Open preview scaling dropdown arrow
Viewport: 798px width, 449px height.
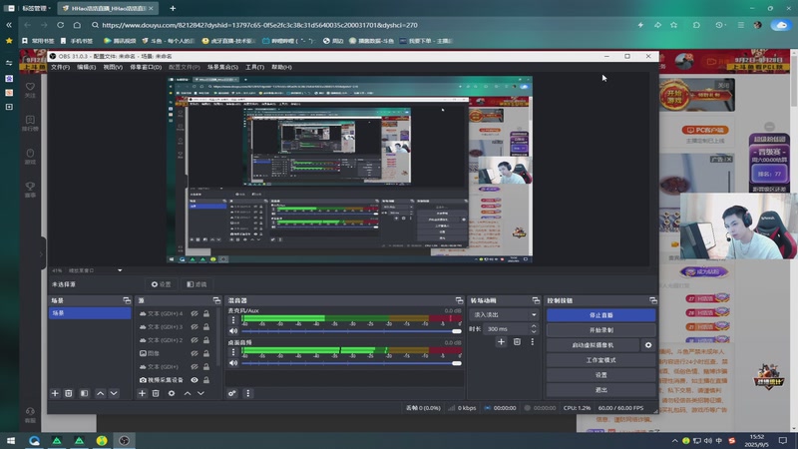click(x=120, y=270)
